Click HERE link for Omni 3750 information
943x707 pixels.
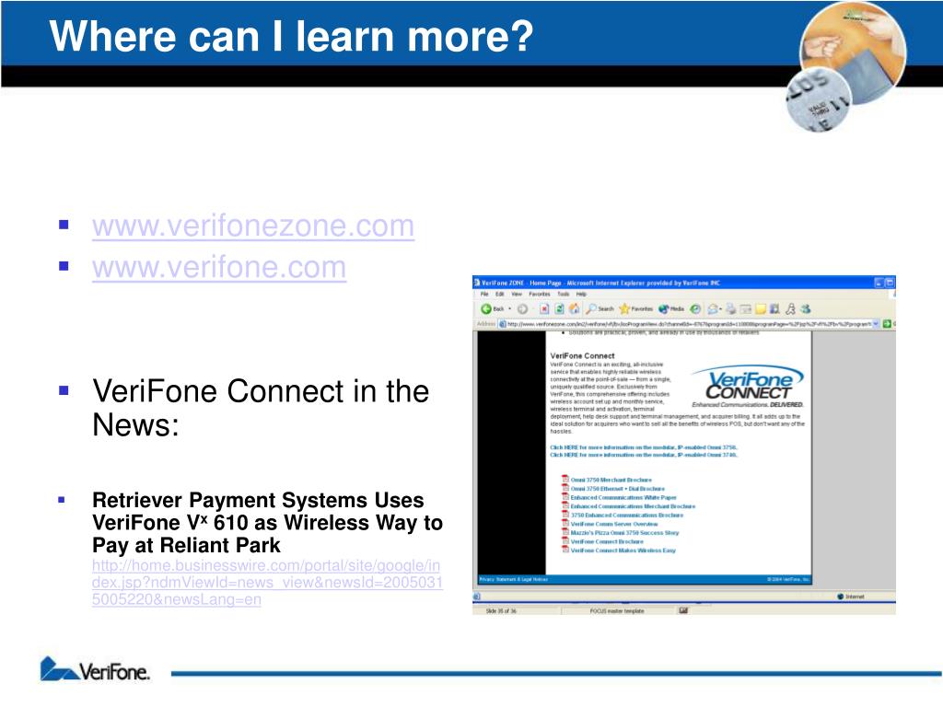click(644, 447)
